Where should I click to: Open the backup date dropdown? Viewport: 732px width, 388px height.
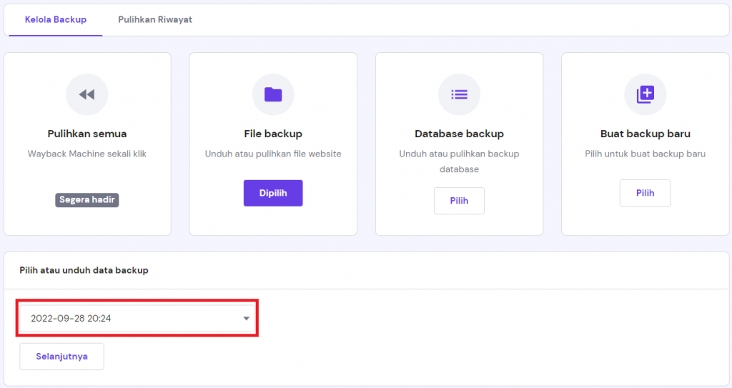click(137, 319)
